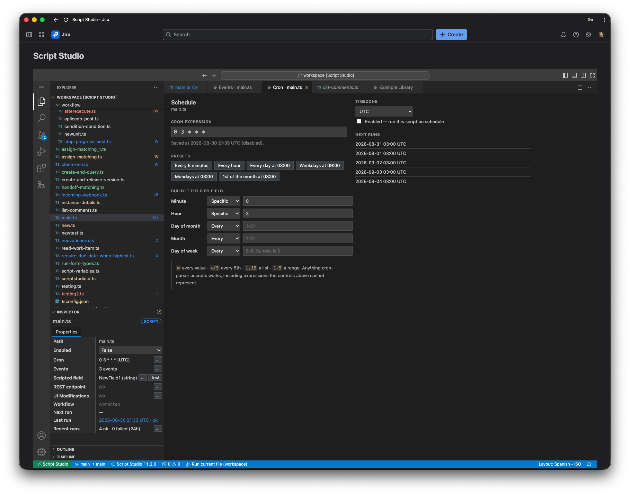Open Explorer more actions ellipsis
The image size is (630, 495).
pyautogui.click(x=156, y=88)
